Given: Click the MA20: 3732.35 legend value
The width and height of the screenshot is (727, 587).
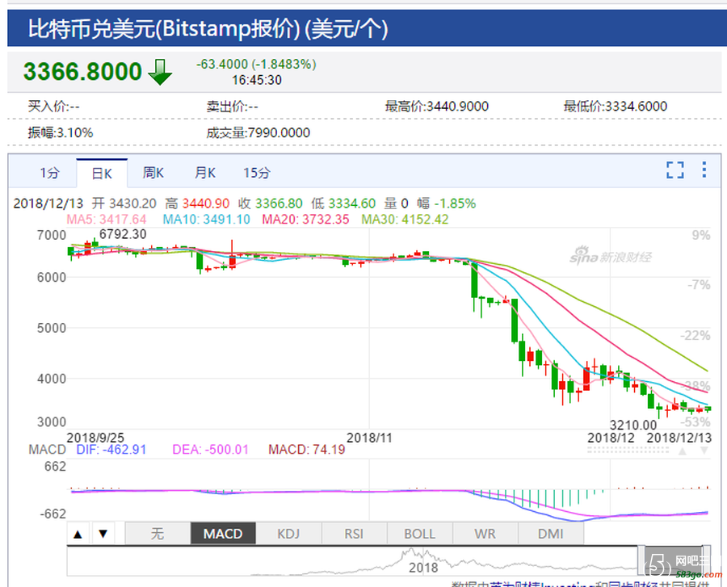Looking at the screenshot, I should coord(305,219).
